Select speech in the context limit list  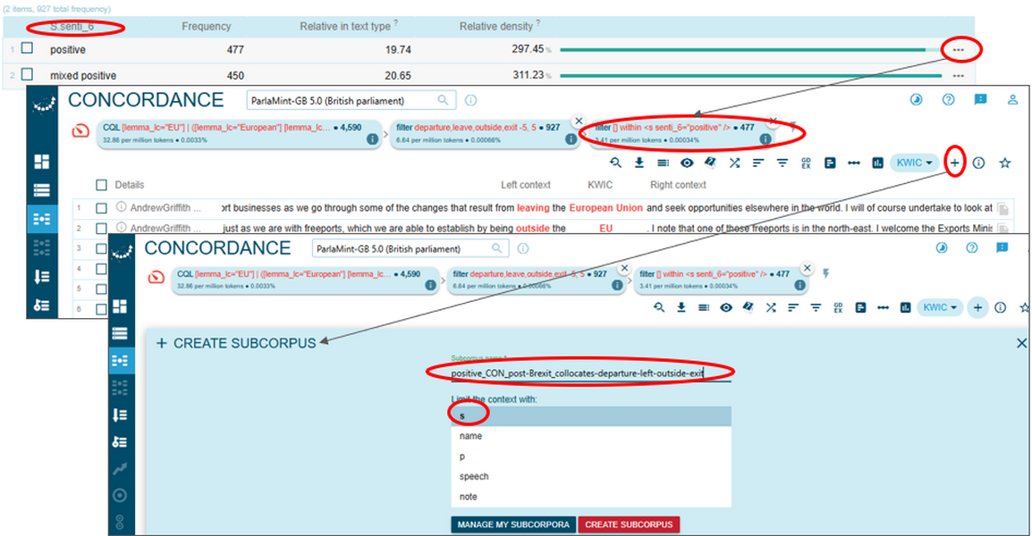pyautogui.click(x=473, y=475)
